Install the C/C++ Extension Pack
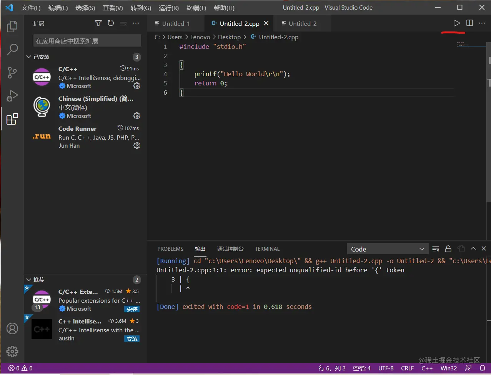The image size is (491, 375). (132, 309)
